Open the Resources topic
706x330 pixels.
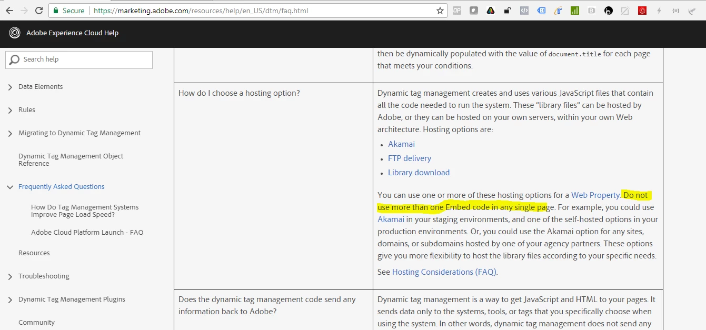click(34, 253)
